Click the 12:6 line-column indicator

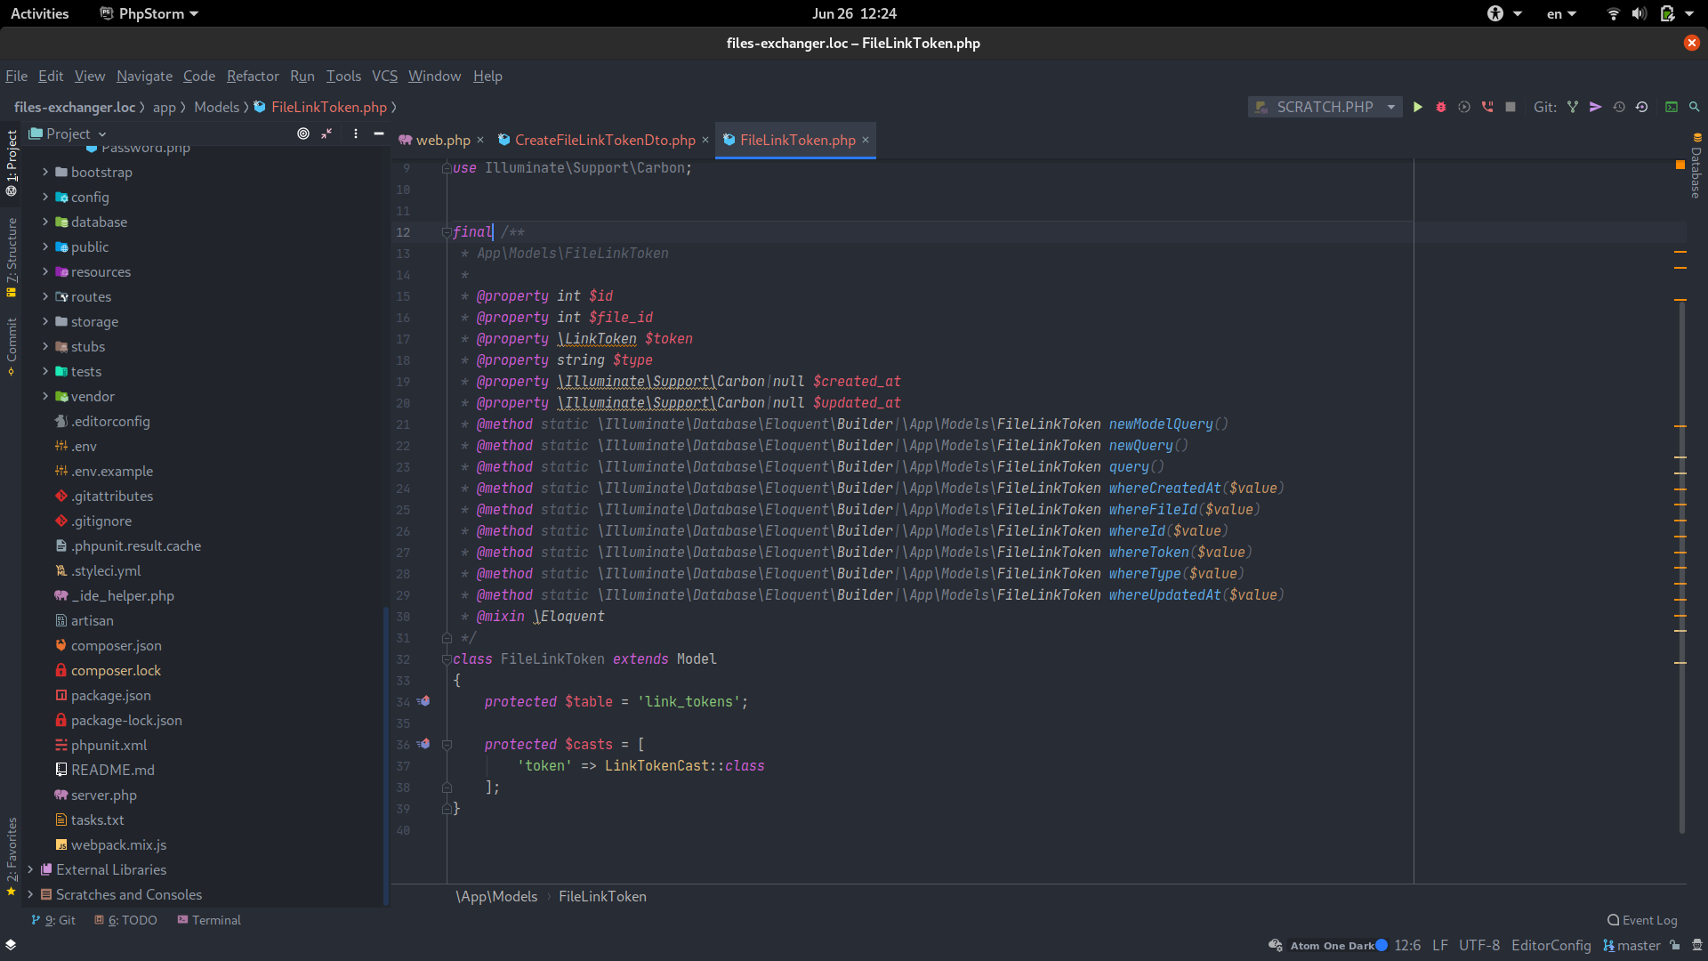tap(1407, 945)
